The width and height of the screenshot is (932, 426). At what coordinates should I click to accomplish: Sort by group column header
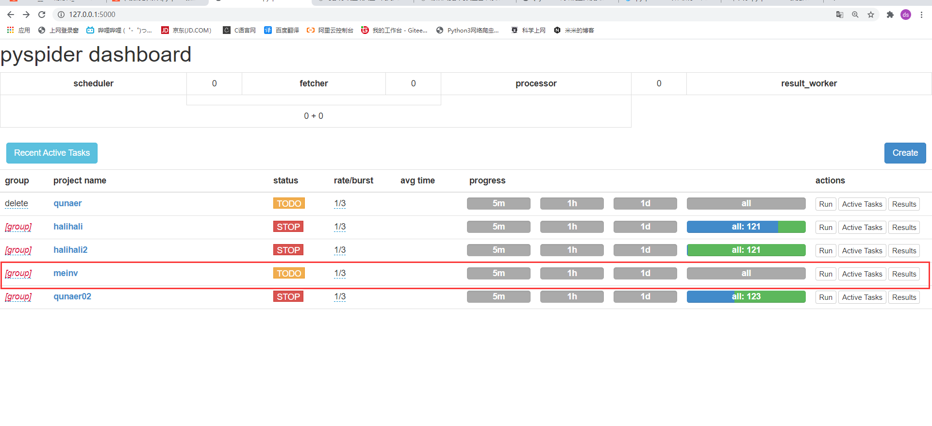point(17,180)
